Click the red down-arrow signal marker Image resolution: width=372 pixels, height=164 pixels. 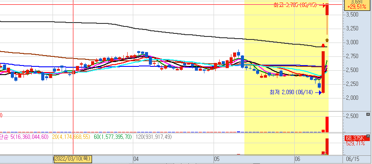[323, 46]
